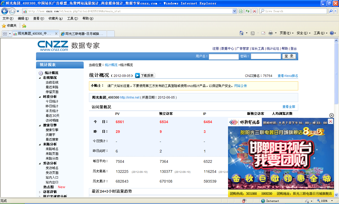Open a new blank tab
339x204 pixels.
tap(111, 34)
